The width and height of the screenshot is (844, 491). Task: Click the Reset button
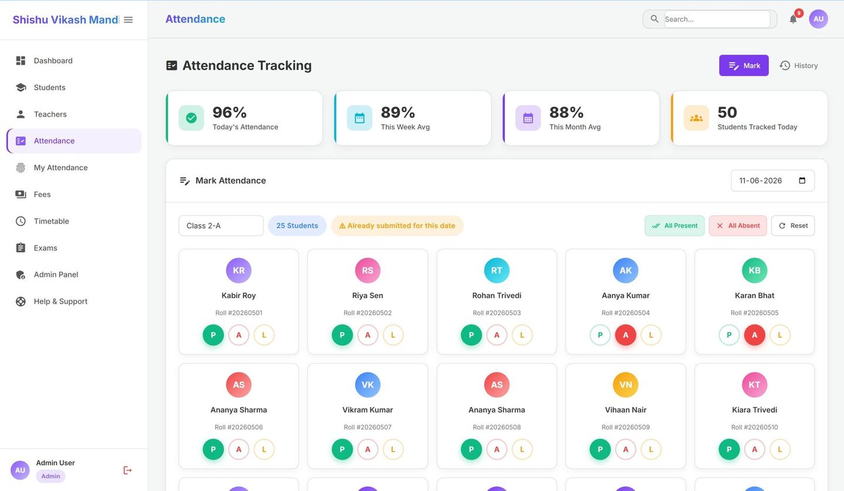pyautogui.click(x=793, y=226)
